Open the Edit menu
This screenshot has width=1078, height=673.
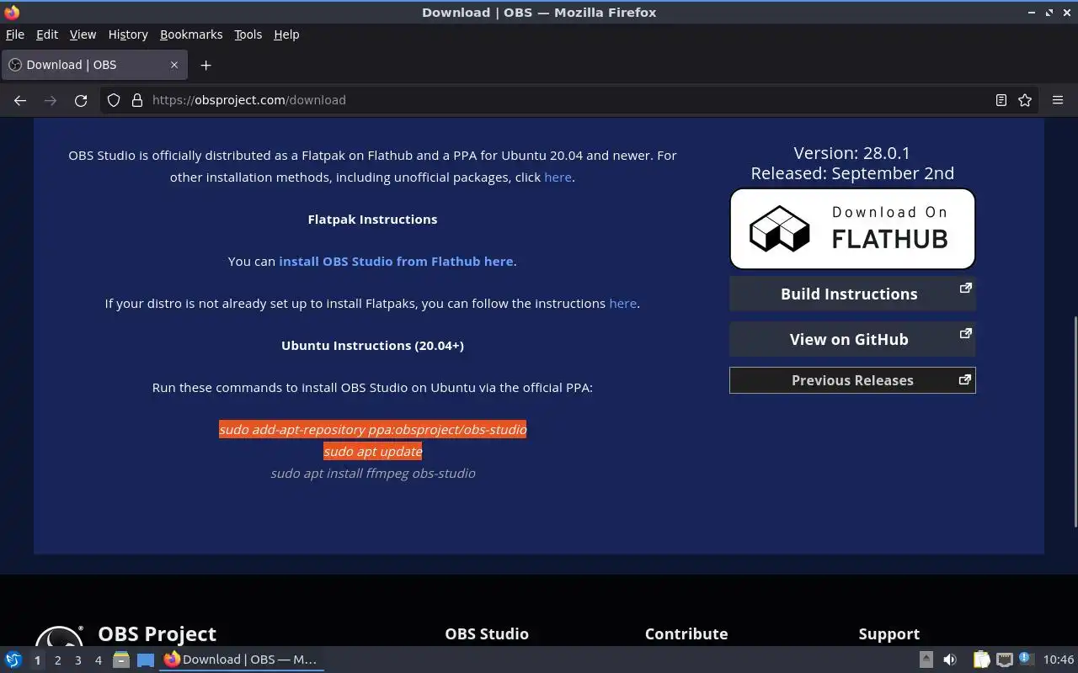47,34
